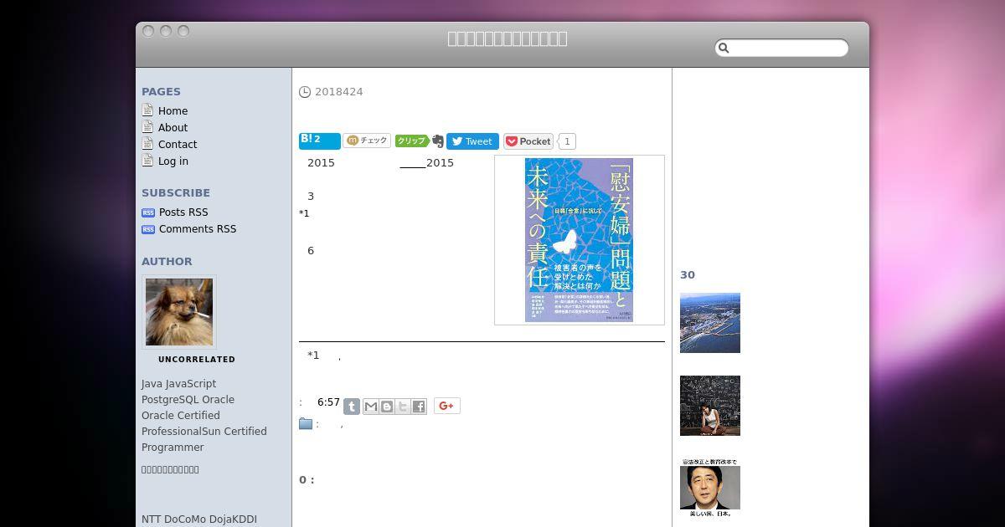Click the mixi check button
This screenshot has height=527, width=1005.
(x=367, y=141)
